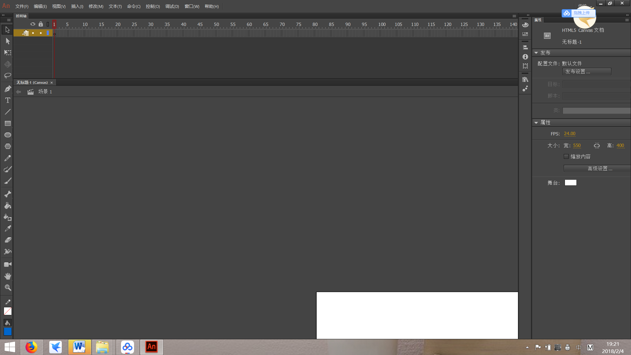Screen dimensions: 631x355
Task: Toggle show all layers as outlines
Action: tap(48, 24)
